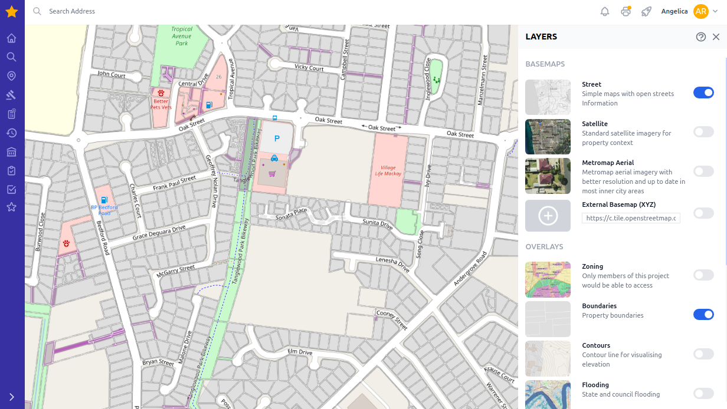
Task: Select the gavel auction icon in sidebar
Action: 11,95
